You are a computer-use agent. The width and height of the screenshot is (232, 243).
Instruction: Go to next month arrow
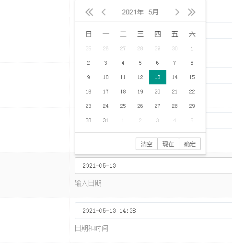coord(177,12)
